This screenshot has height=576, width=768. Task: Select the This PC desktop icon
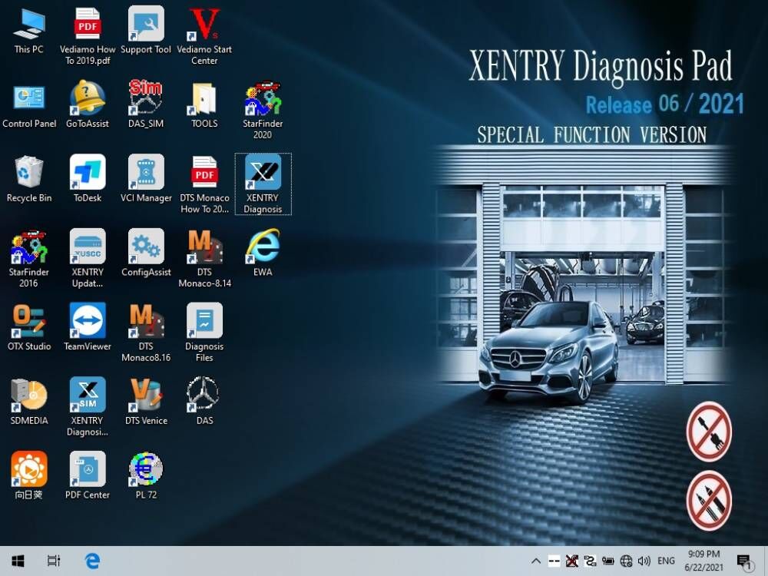[x=29, y=31]
